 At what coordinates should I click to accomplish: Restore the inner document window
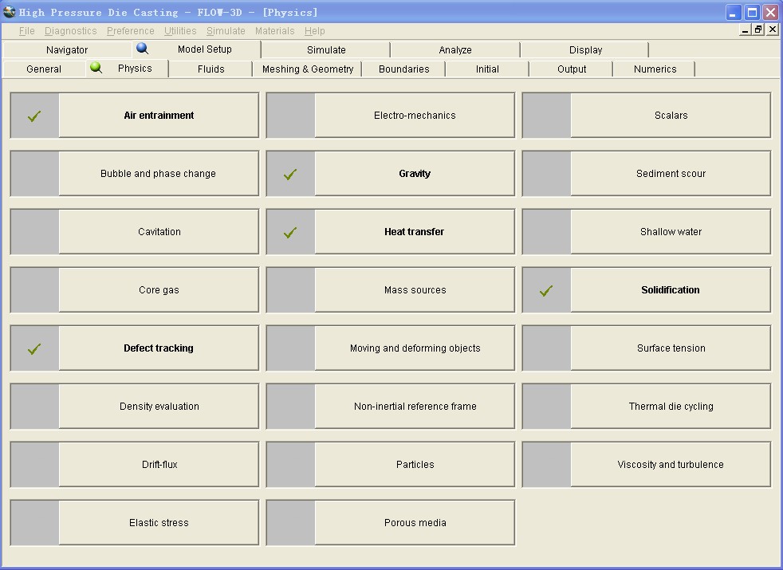(758, 29)
